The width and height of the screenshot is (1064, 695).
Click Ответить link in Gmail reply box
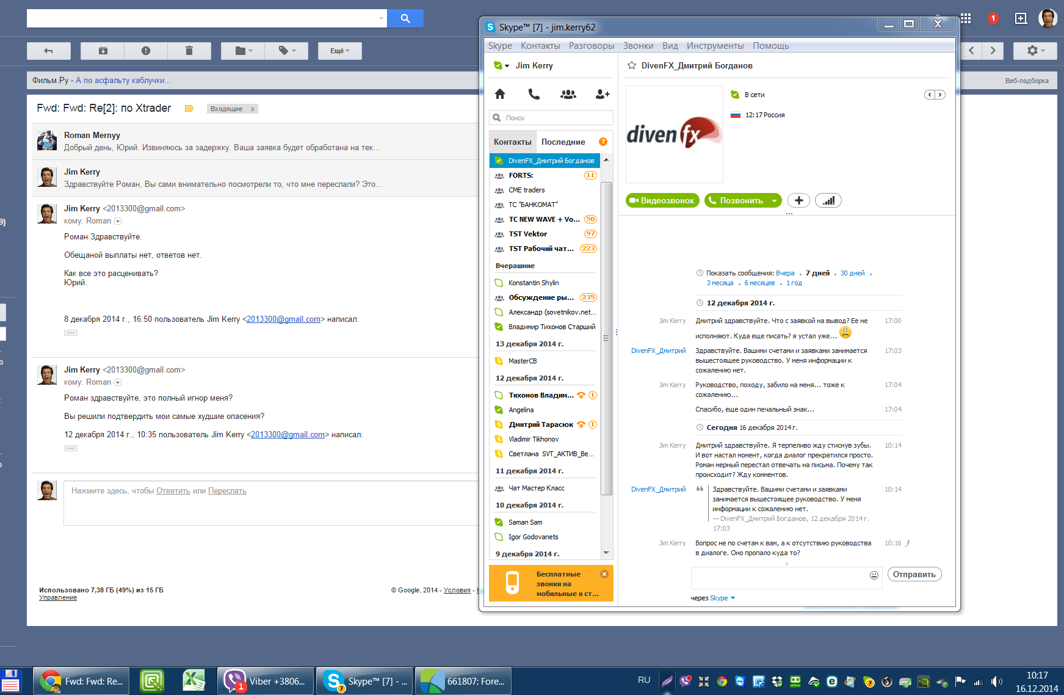coord(173,490)
